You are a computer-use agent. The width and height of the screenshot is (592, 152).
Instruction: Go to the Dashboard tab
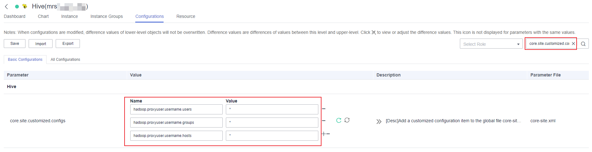(14, 16)
